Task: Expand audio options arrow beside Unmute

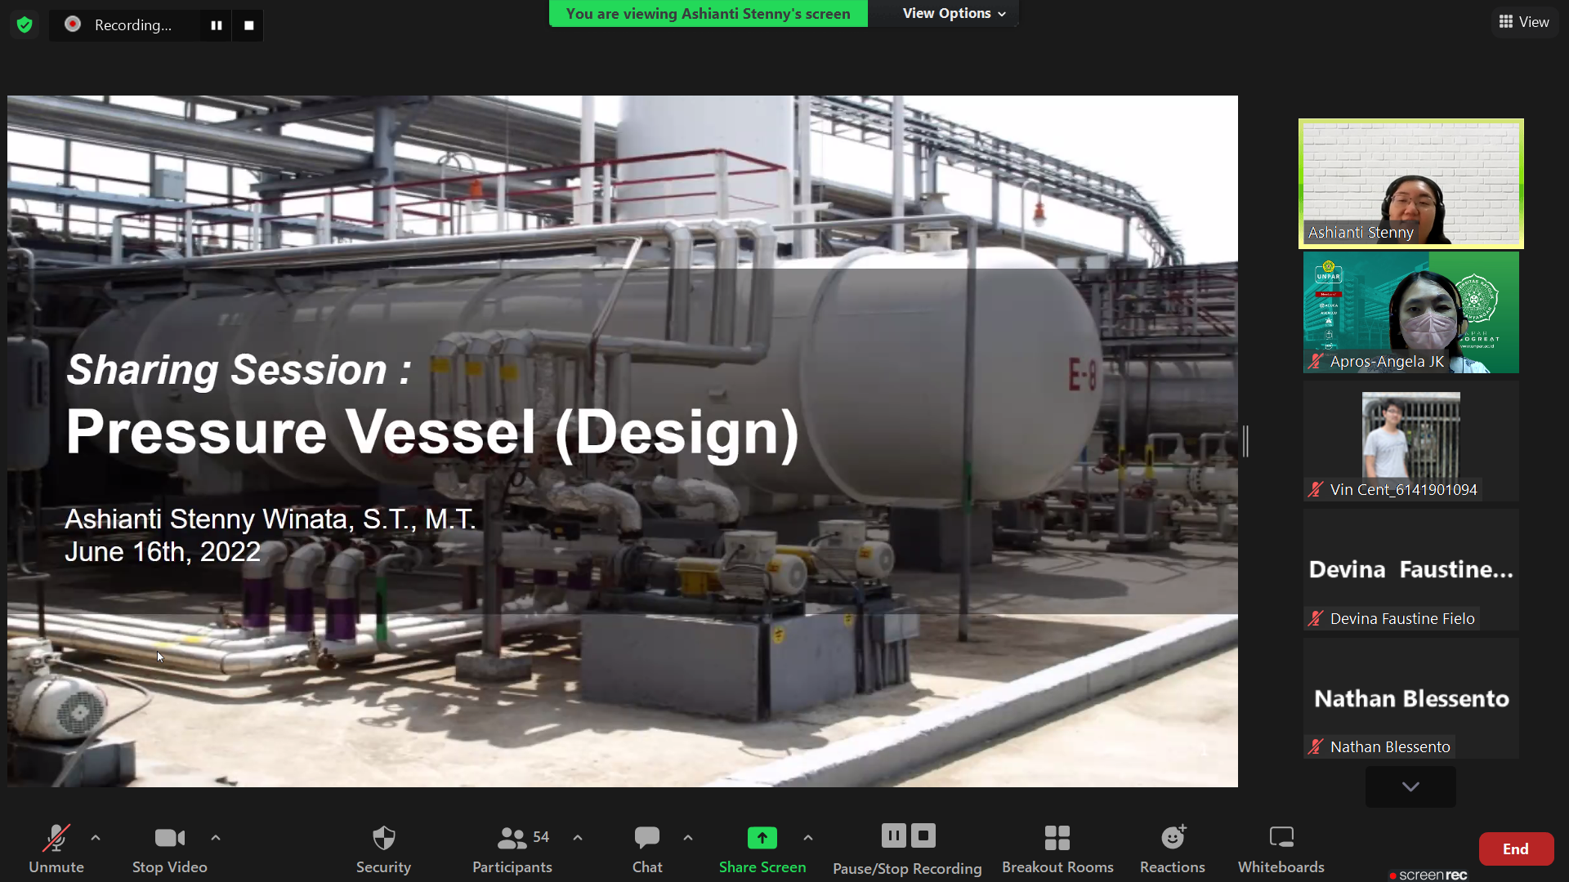Action: [96, 838]
